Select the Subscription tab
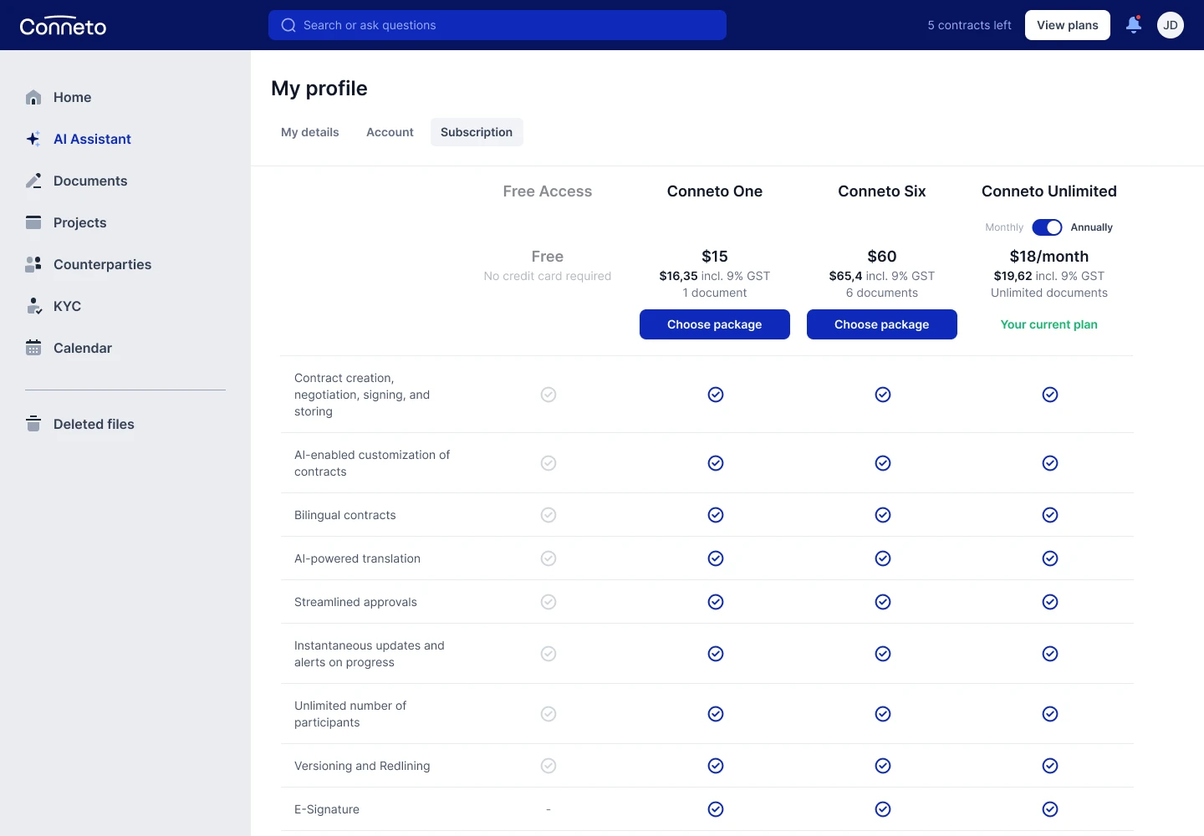 pyautogui.click(x=477, y=132)
